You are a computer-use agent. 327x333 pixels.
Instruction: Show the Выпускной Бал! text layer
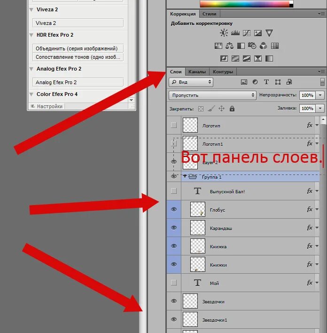click(x=174, y=191)
